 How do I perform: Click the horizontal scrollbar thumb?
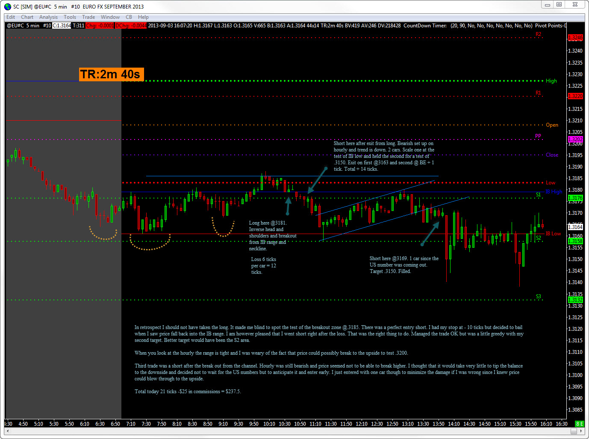click(x=574, y=431)
